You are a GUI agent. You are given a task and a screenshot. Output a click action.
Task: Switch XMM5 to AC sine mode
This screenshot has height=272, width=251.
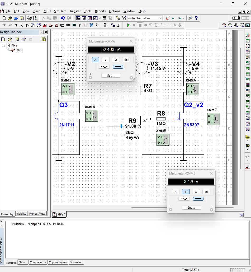pos(184,199)
